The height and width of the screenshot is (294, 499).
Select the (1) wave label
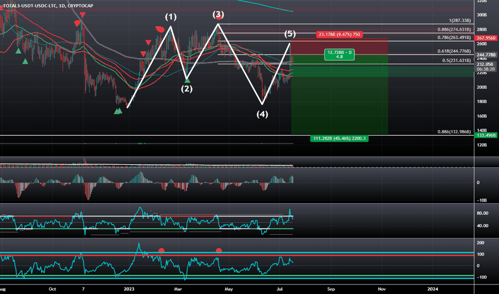pos(171,17)
